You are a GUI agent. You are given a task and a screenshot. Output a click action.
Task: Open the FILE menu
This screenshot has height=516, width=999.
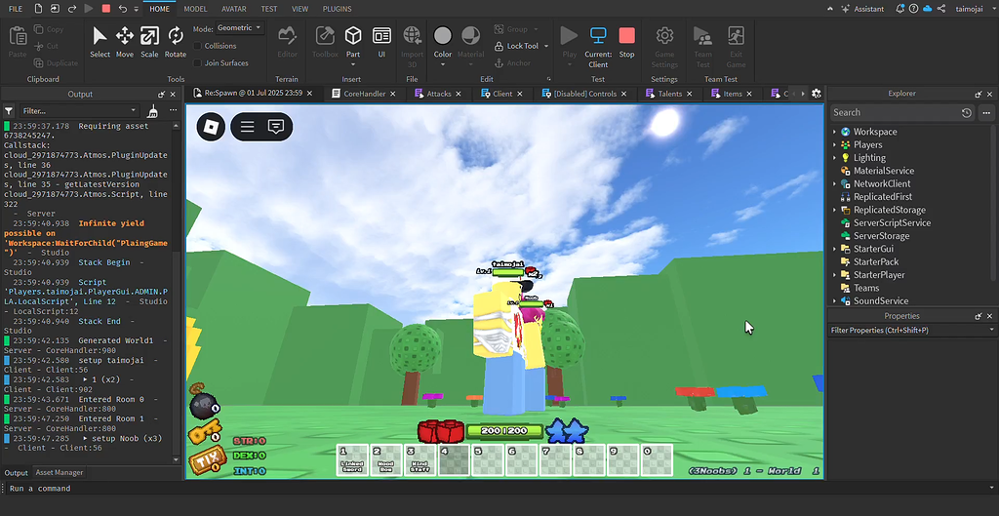(x=16, y=9)
